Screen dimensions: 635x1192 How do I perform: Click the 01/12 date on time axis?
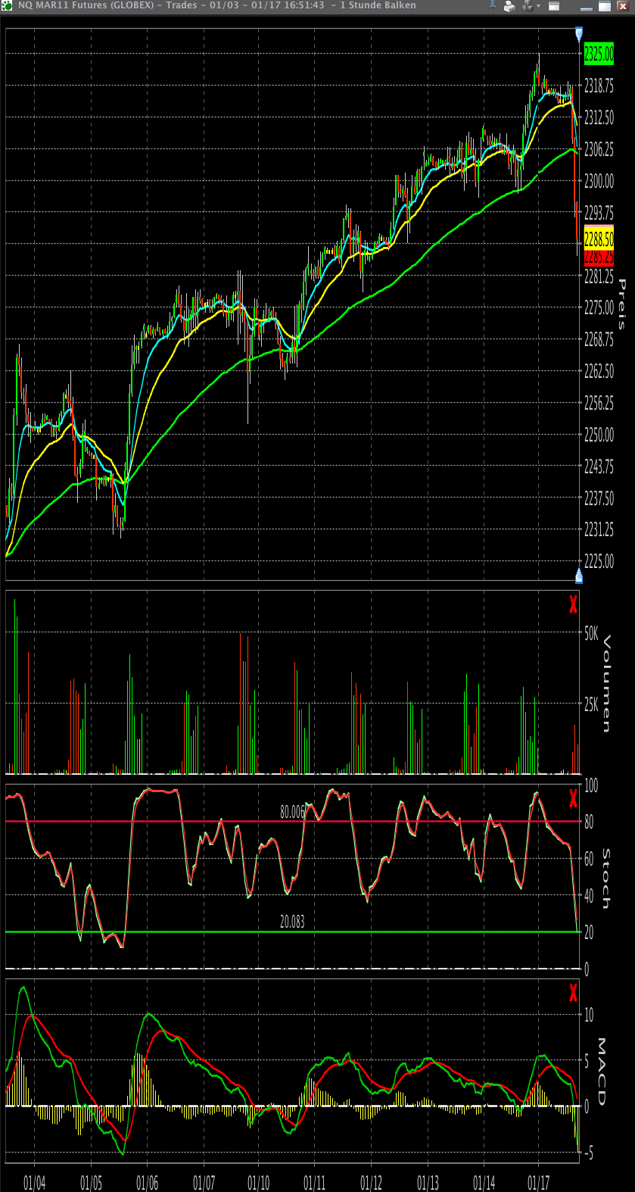click(371, 1183)
